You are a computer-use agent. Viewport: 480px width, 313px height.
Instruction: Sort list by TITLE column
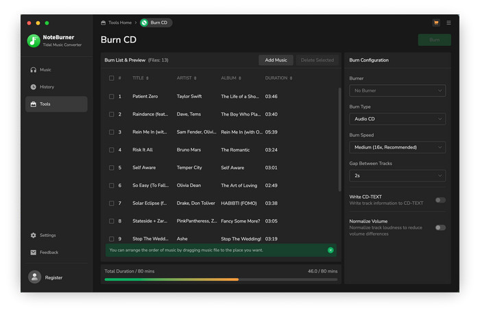141,78
